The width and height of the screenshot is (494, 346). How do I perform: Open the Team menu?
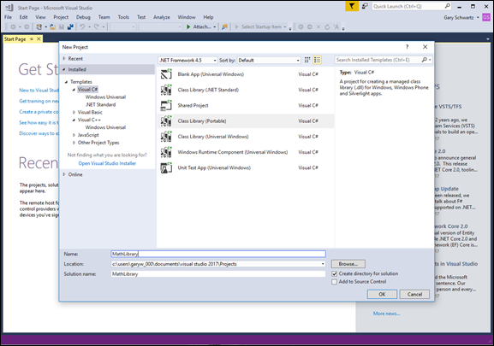tap(104, 17)
